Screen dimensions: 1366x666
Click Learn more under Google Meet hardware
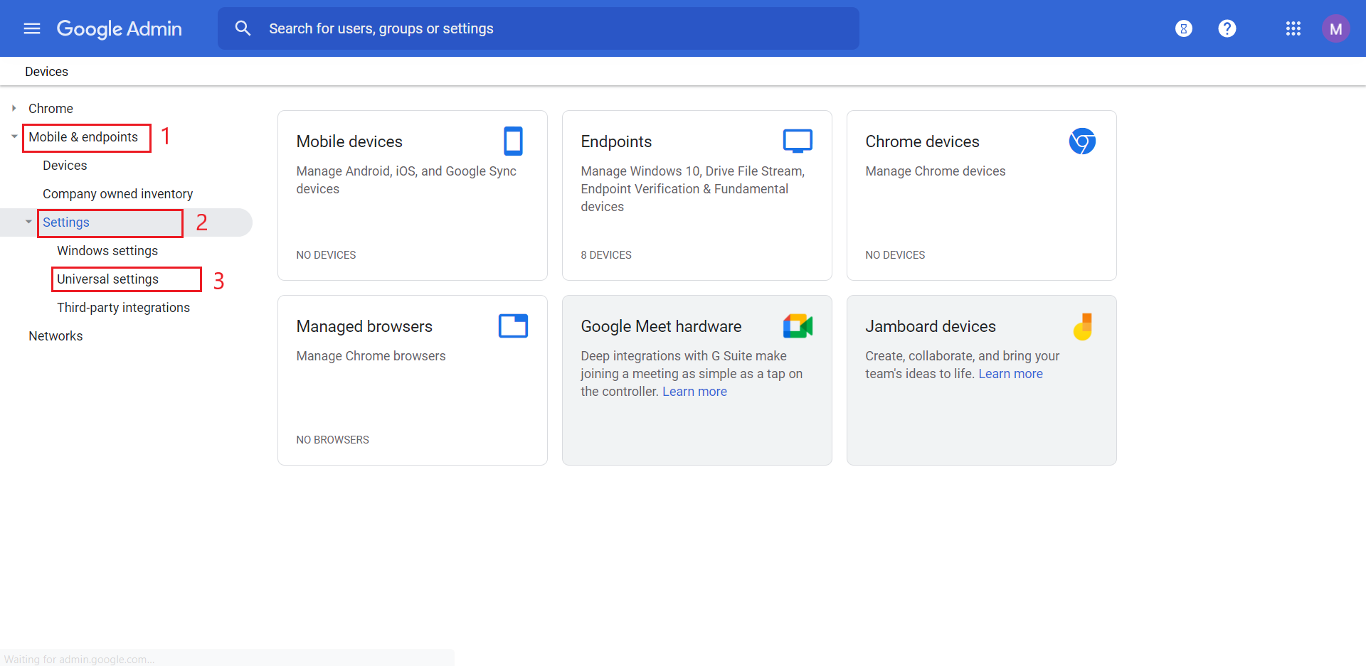click(x=694, y=392)
